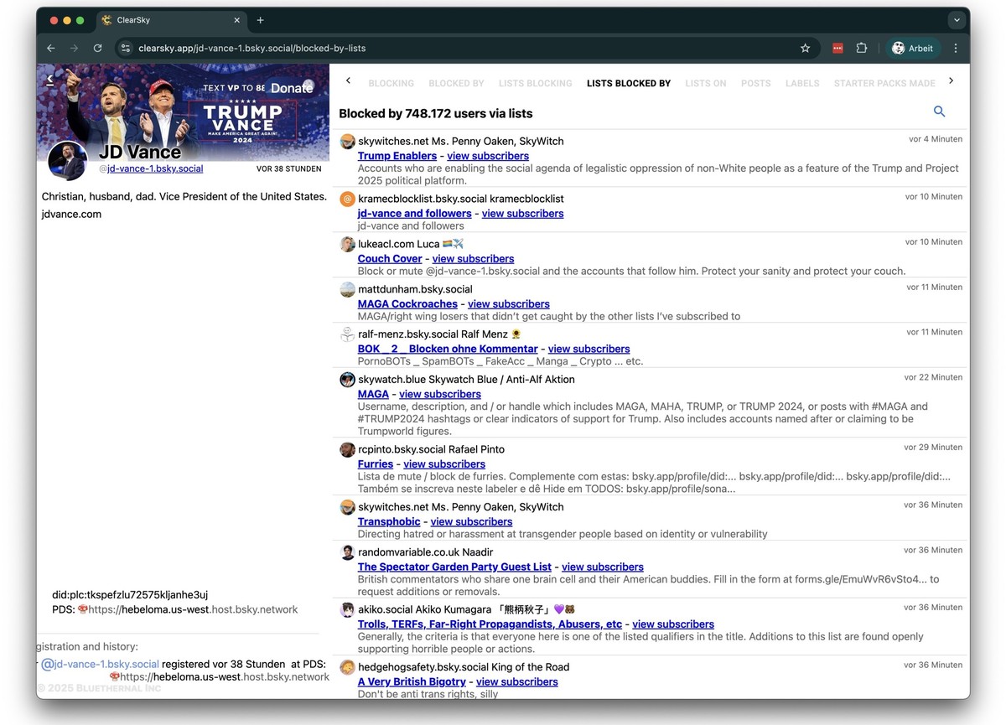The width and height of the screenshot is (1006, 725).
Task: Go back with the browser back arrow
Action: coord(50,49)
